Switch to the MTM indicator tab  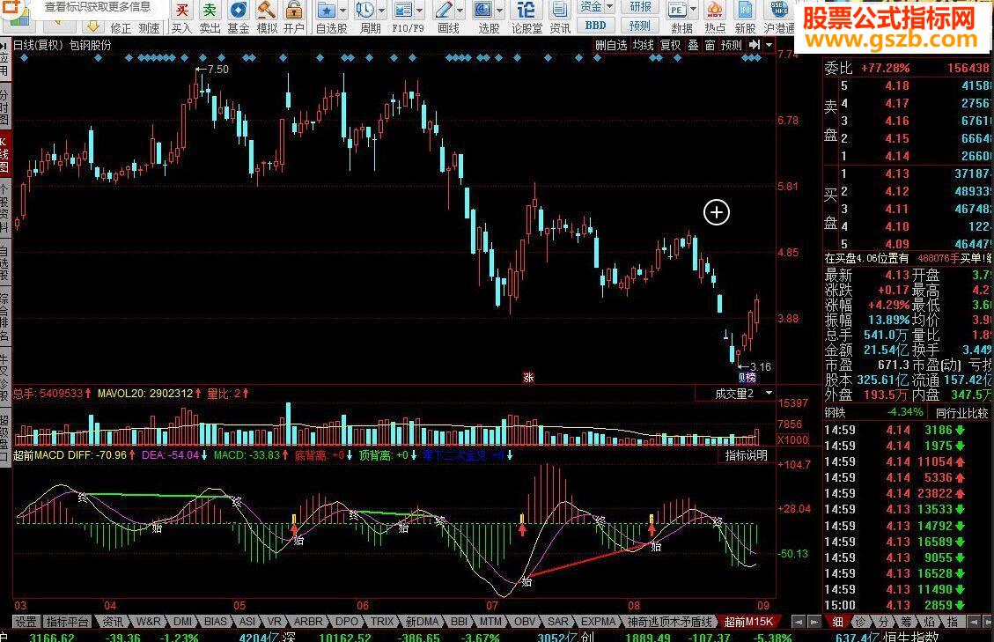click(490, 622)
